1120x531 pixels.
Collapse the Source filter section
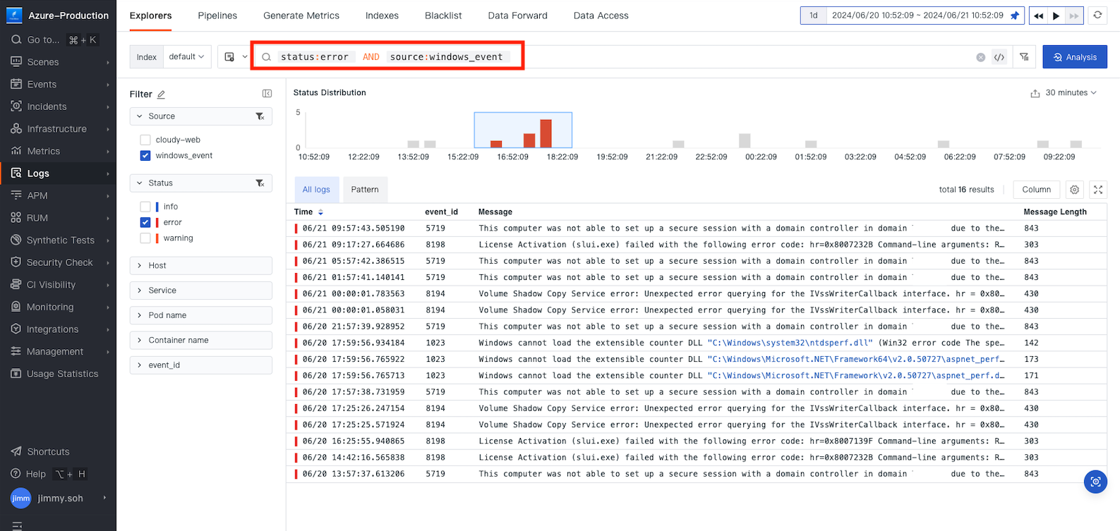[x=140, y=116]
